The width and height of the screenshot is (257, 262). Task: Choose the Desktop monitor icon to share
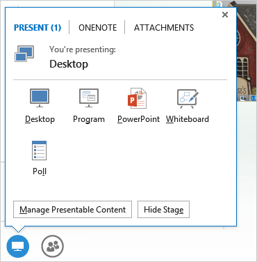click(x=40, y=98)
